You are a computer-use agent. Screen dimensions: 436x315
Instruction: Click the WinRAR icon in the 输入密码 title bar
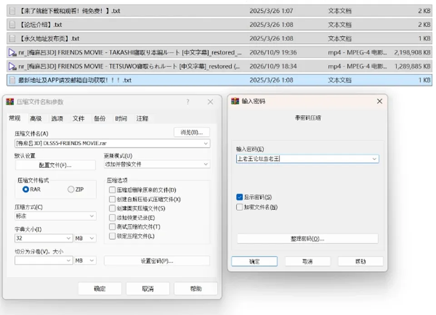[235, 101]
